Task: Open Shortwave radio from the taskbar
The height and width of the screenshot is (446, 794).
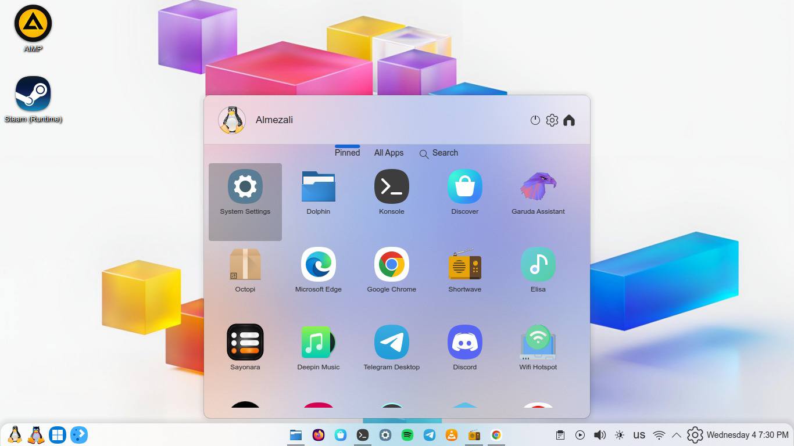Action: point(474,435)
